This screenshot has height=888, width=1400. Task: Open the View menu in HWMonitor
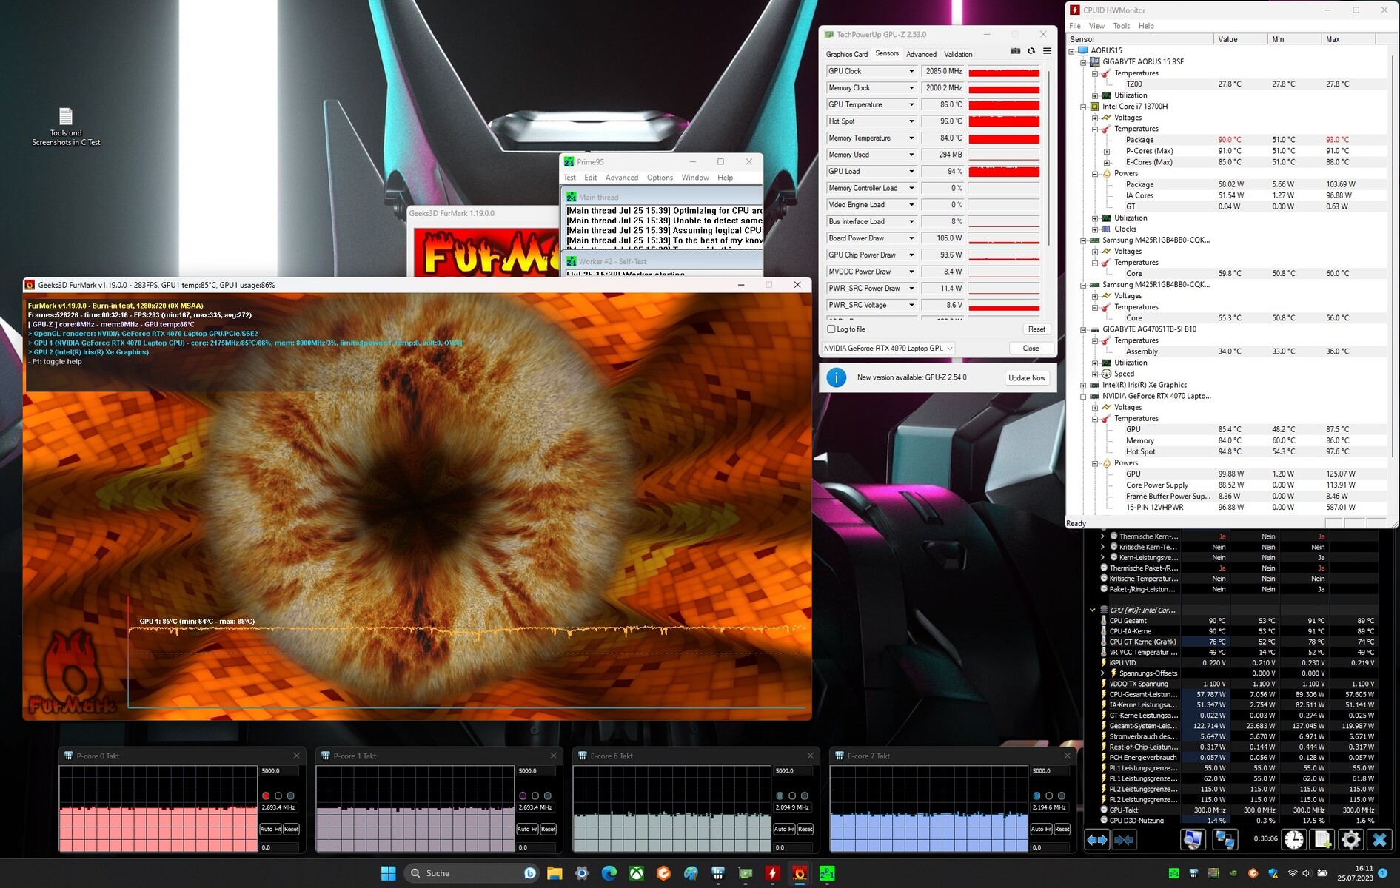(x=1096, y=26)
